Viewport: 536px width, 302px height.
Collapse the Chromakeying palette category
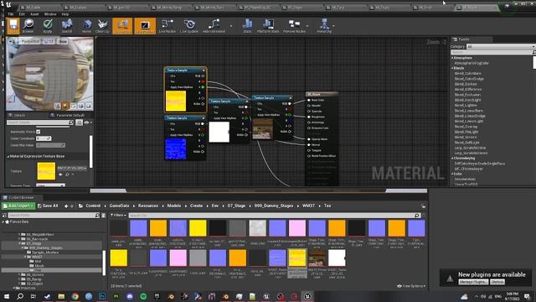click(x=452, y=159)
